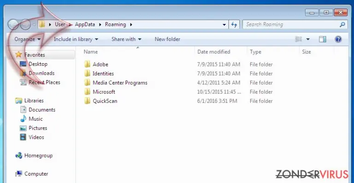Viewport: 354px width, 183px height.
Task: Click the Homegroup icon in sidebar
Action: click(x=18, y=155)
